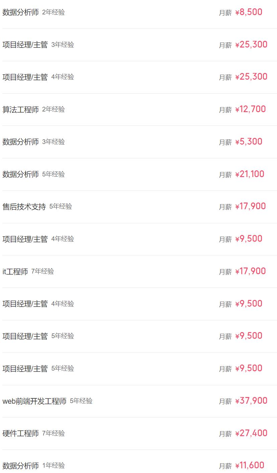This screenshot has height=473, width=277.
Task: Click ¥17,900 salary for 售后技术支持
Action: [250, 207]
